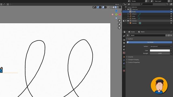This screenshot has height=97, width=173.
Task: Click the new world datablock duplicate icon
Action: pos(169,35)
